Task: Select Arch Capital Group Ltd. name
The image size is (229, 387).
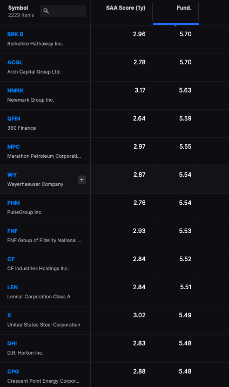Action: coord(34,72)
